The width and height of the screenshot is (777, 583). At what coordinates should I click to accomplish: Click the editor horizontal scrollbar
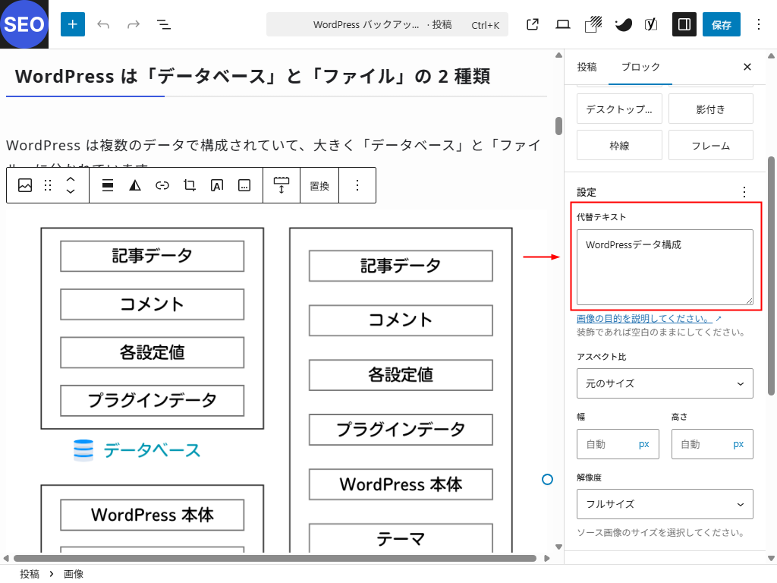[275, 558]
